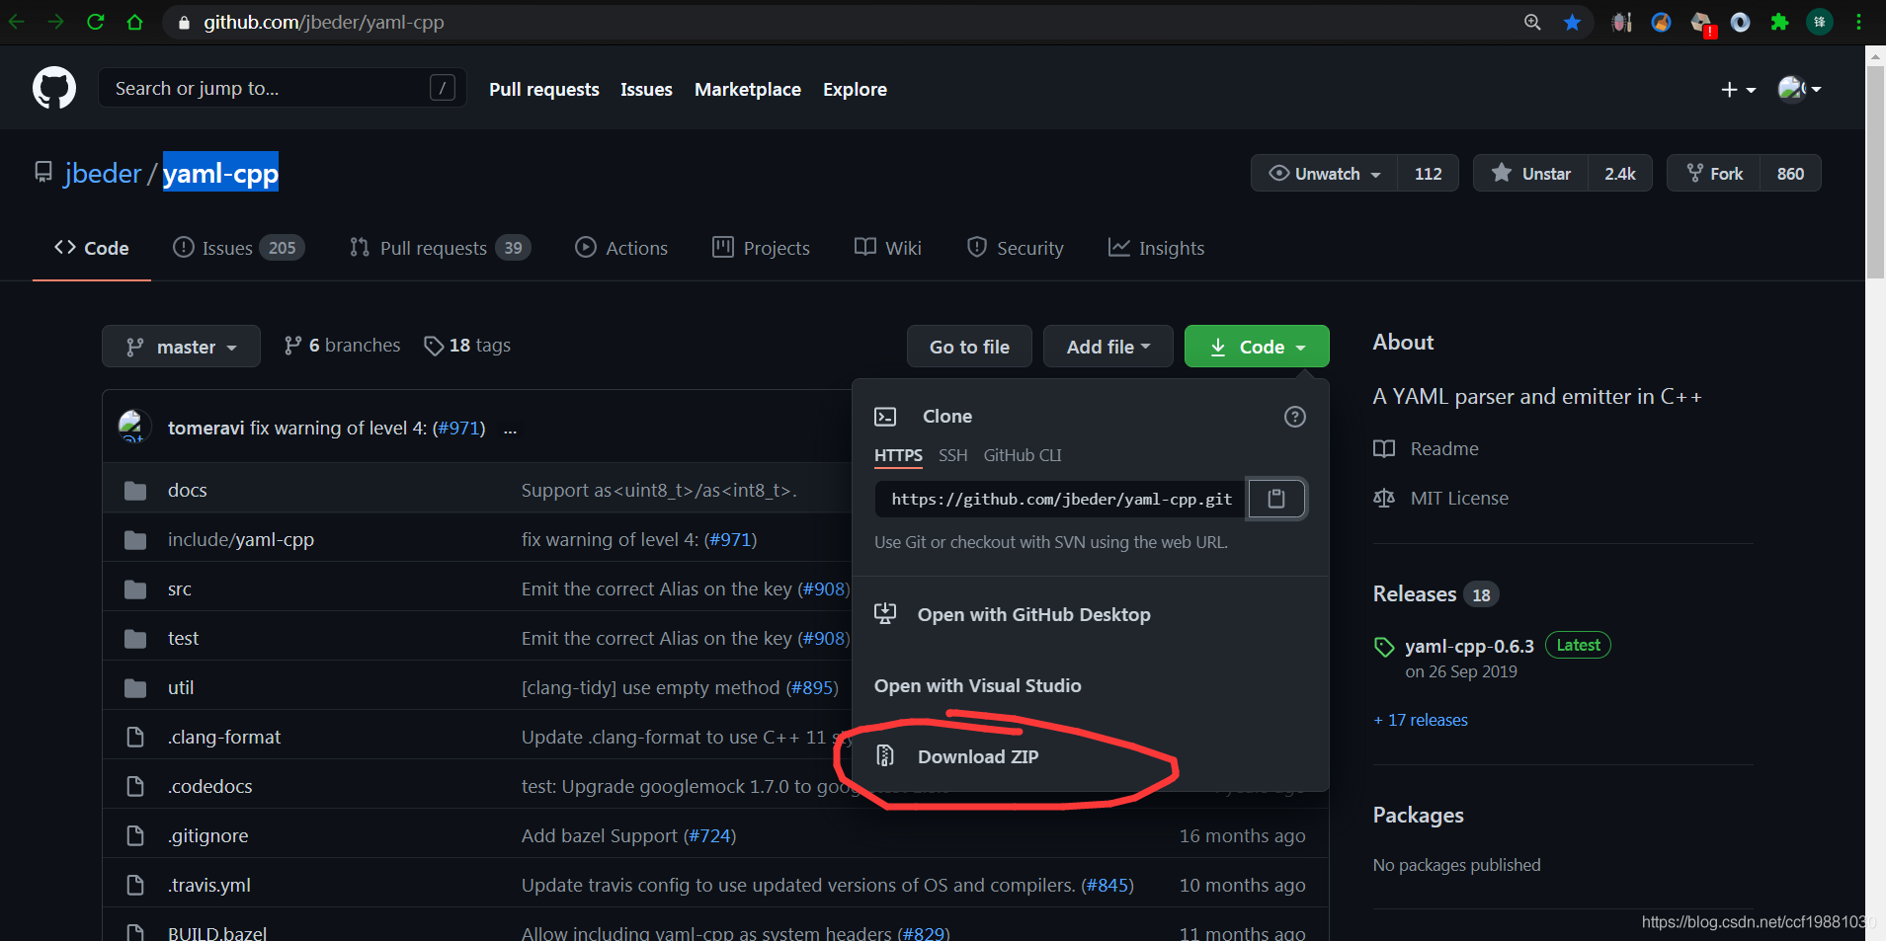Click the 860 fork count
1886x941 pixels.
pyautogui.click(x=1790, y=173)
